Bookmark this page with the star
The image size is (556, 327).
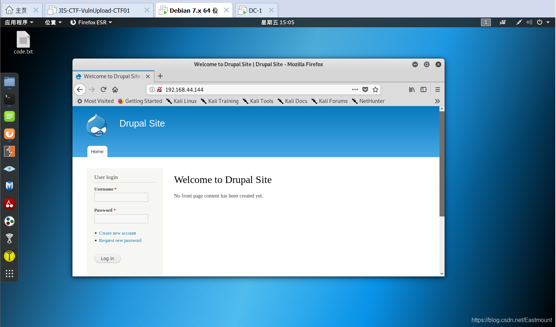coord(375,89)
